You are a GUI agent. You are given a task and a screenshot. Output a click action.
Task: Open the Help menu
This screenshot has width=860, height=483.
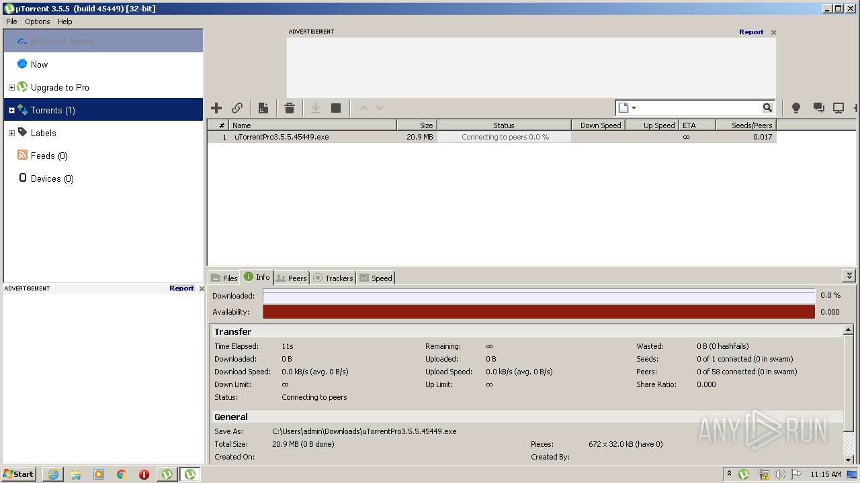(x=64, y=21)
